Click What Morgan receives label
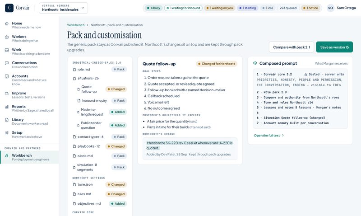Screen dimensions: 361x216 [x=331, y=63]
